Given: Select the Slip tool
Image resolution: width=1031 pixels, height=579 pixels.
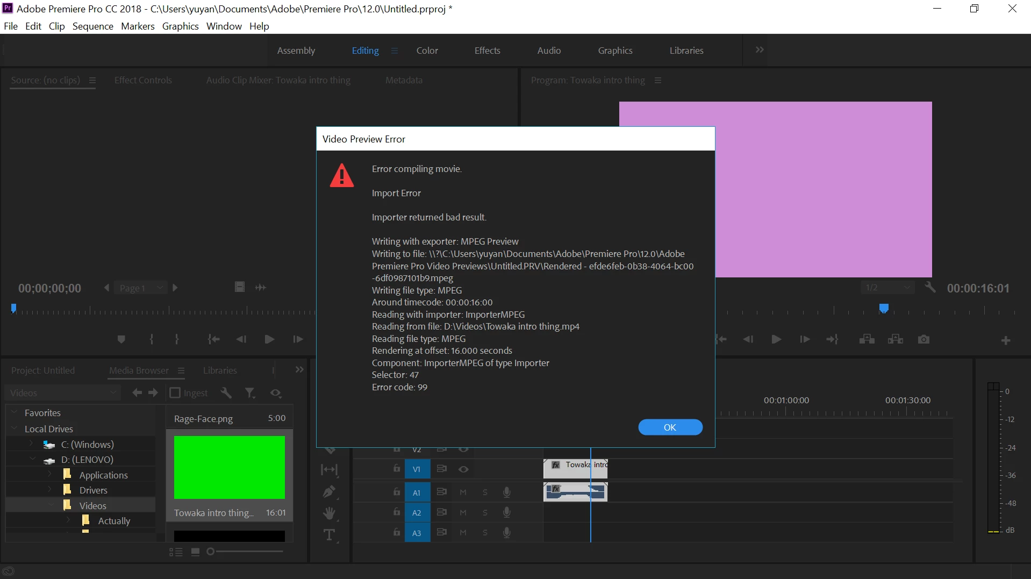Looking at the screenshot, I should pyautogui.click(x=329, y=469).
